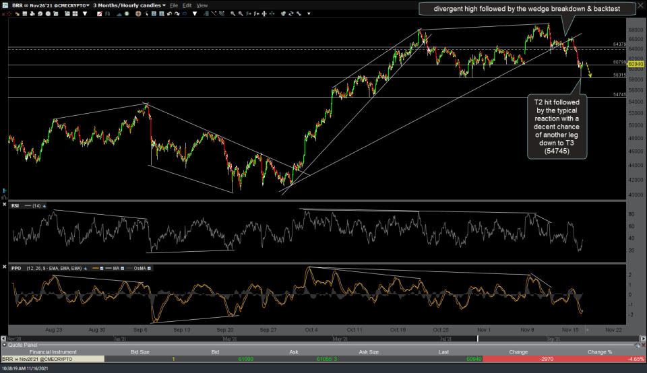Close the PPO indicator panel
Image resolution: width=647 pixels, height=373 pixels.
(x=5, y=268)
